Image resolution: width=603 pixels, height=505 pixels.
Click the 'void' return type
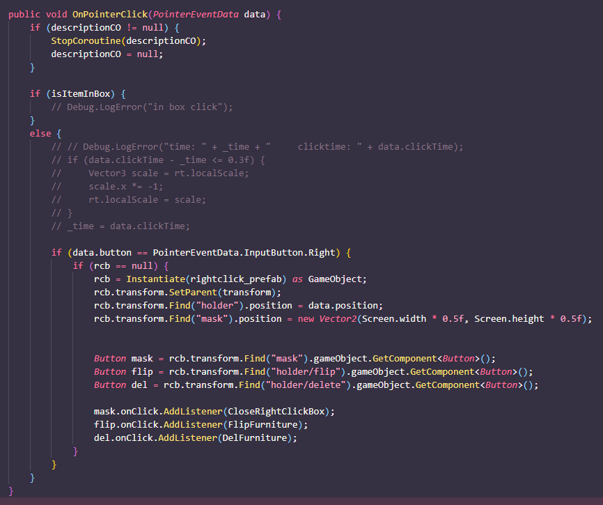click(x=56, y=15)
